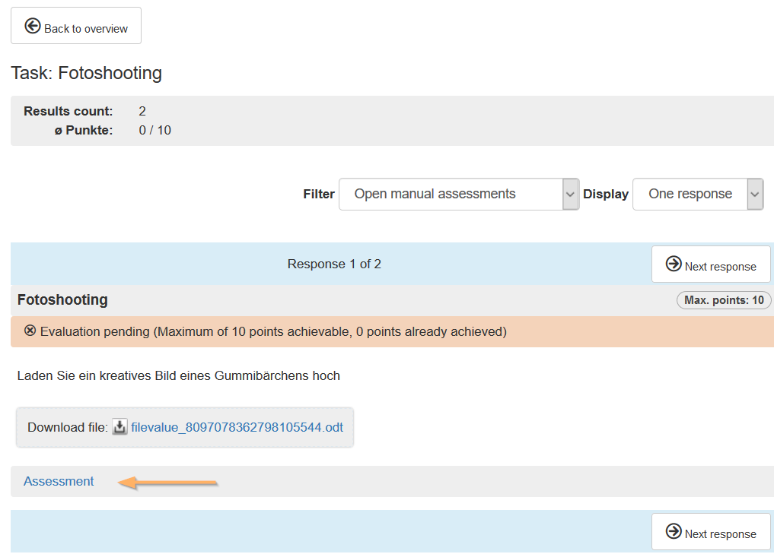This screenshot has height=554, width=774.
Task: Click the bold 'Fotoshooting' question title
Action: point(62,300)
